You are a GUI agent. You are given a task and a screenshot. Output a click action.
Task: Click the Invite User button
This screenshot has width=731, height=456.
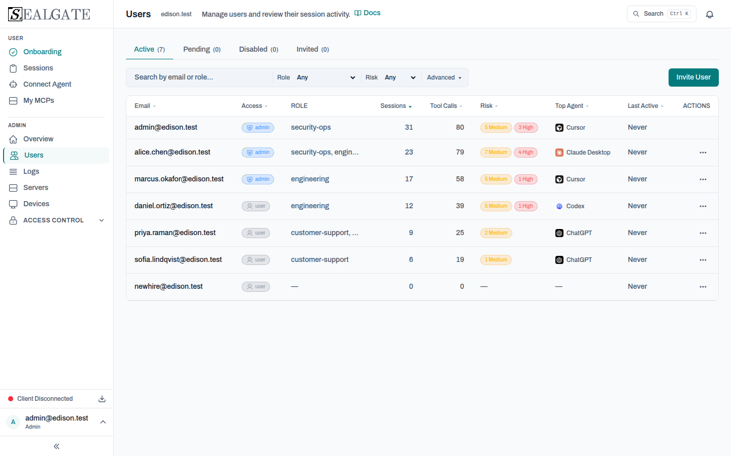click(x=693, y=78)
